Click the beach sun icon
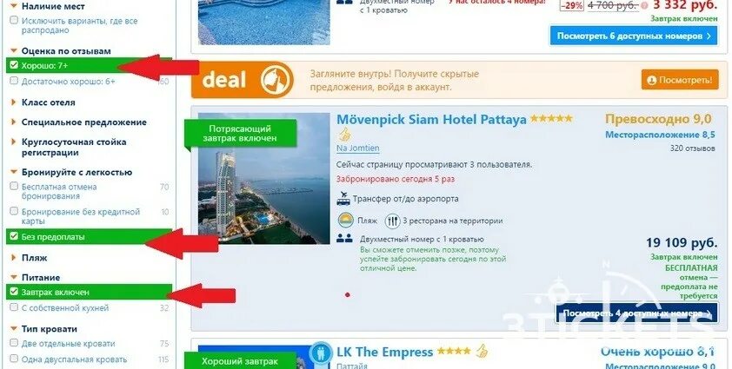 point(346,221)
